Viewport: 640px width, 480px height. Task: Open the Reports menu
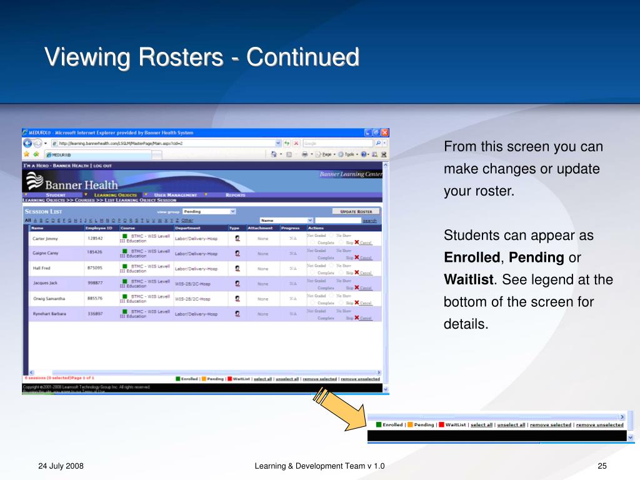coord(236,195)
